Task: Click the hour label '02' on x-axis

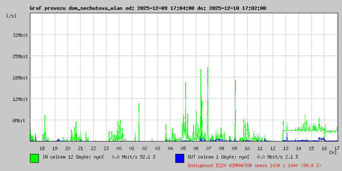Action: 144,148
